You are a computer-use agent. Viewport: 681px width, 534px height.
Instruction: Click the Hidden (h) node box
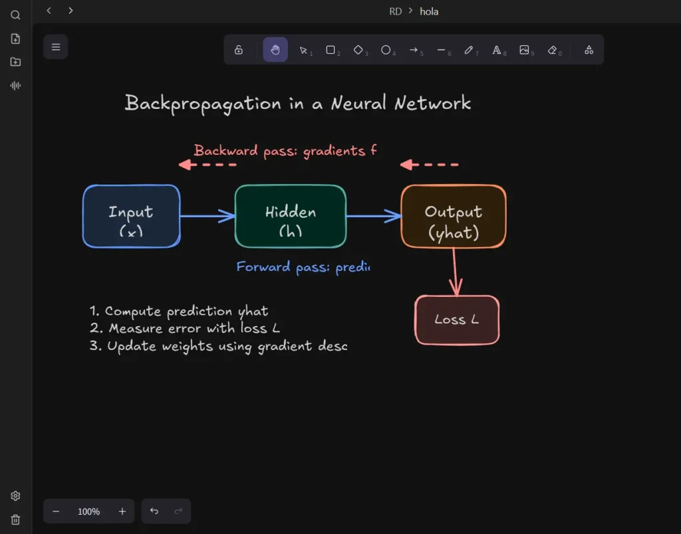pyautogui.click(x=291, y=217)
